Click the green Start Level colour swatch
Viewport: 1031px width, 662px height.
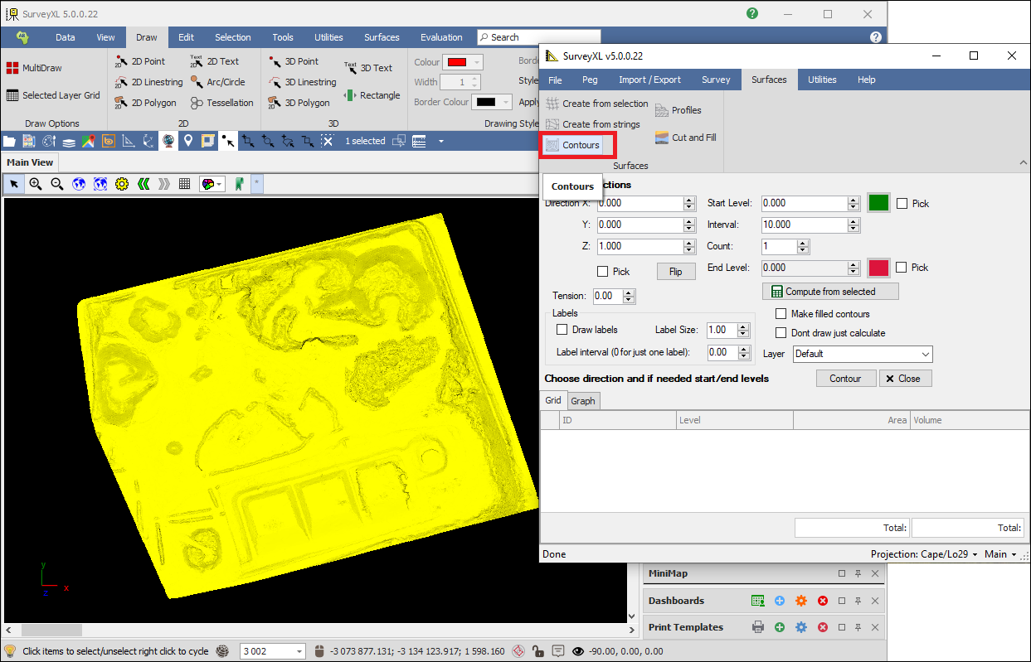click(x=878, y=203)
